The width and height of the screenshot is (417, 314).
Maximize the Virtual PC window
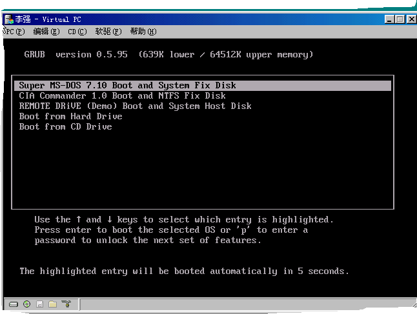pos(400,19)
